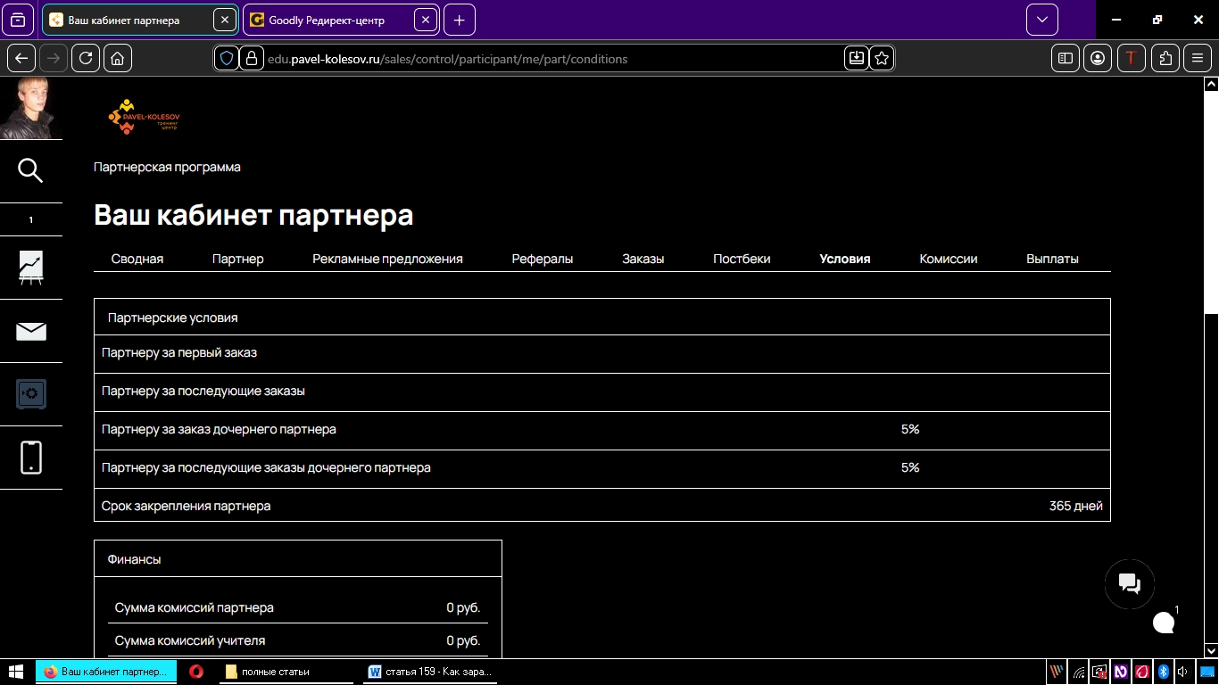Click the mobile phone sidebar icon
Viewport: 1219px width, 685px height.
pos(30,457)
